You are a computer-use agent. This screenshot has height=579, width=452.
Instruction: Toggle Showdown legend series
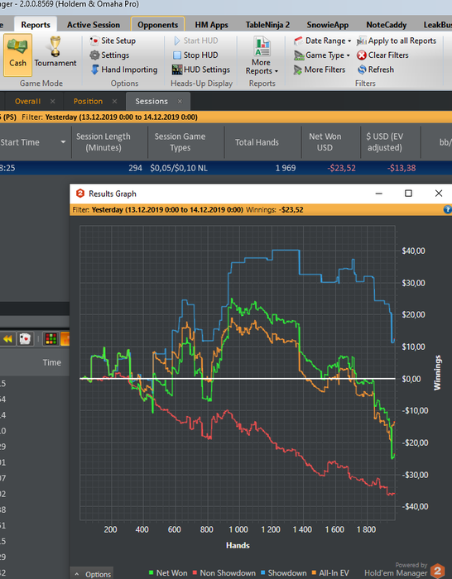(283, 572)
